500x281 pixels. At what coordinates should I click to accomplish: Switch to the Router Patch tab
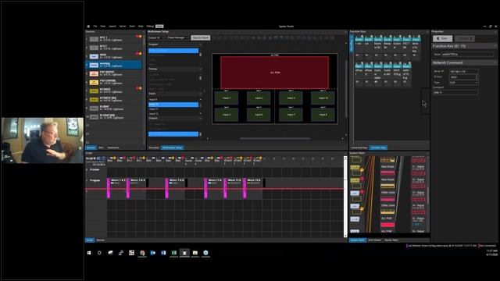391,240
